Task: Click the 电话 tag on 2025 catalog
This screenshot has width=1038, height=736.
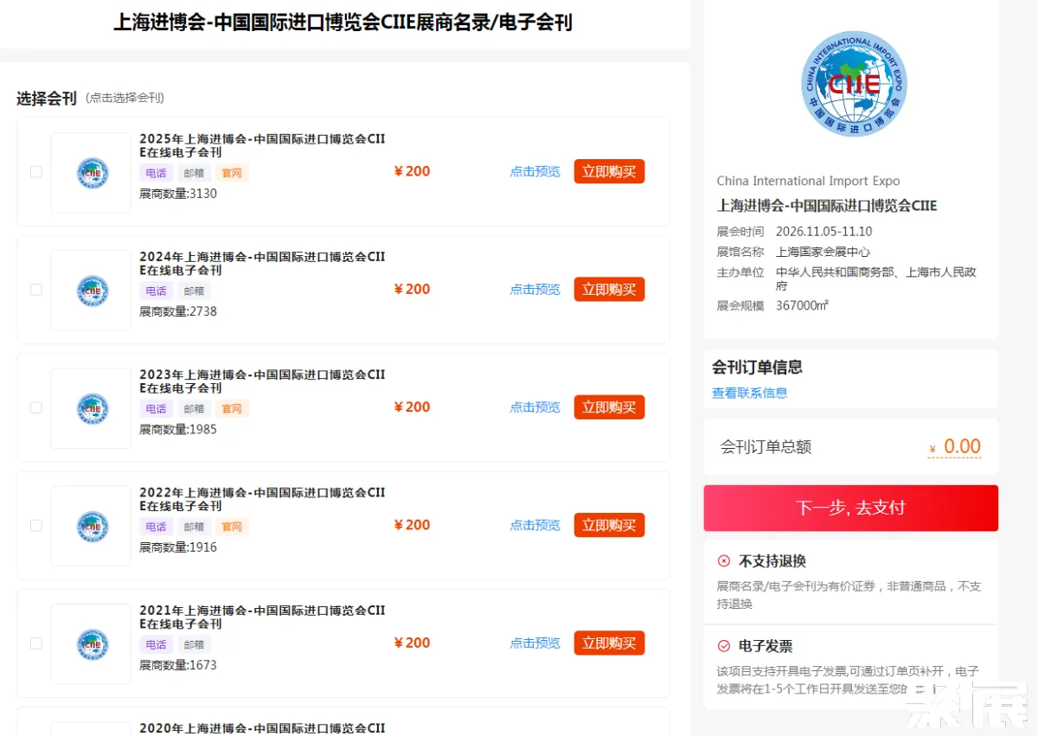Action: [156, 173]
